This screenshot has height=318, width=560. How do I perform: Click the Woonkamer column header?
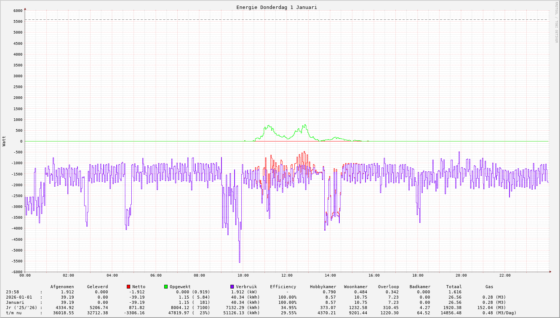(356, 287)
